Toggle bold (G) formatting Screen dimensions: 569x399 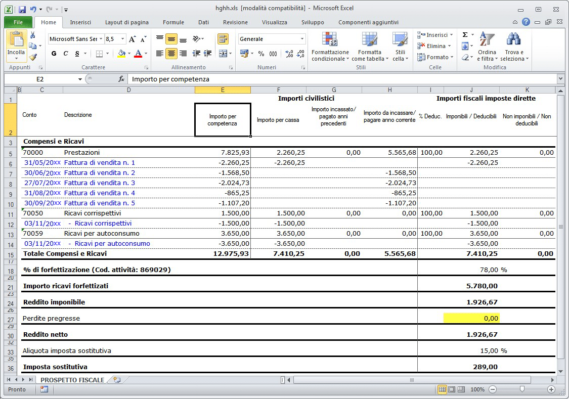point(54,54)
